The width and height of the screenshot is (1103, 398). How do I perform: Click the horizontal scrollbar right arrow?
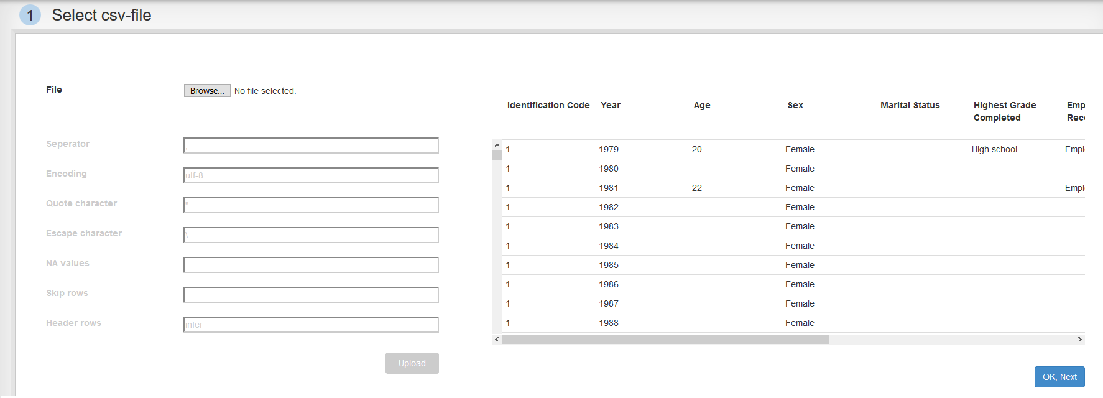(1080, 340)
